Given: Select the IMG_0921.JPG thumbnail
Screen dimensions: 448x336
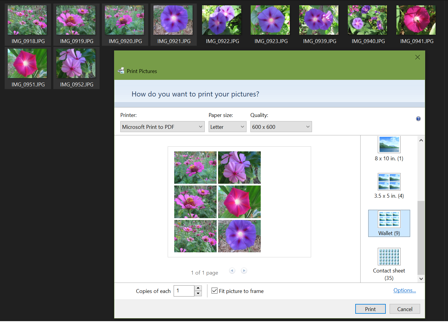Looking at the screenshot, I should (173, 20).
